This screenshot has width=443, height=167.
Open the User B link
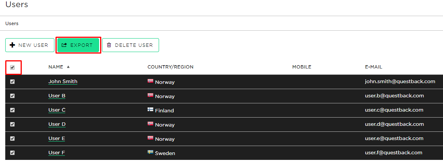click(57, 96)
